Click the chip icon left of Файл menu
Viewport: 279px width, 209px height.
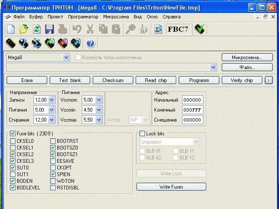click(x=8, y=17)
